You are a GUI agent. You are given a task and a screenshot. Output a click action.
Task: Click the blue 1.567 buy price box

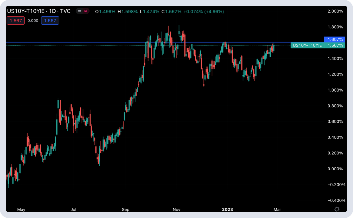[50, 20]
